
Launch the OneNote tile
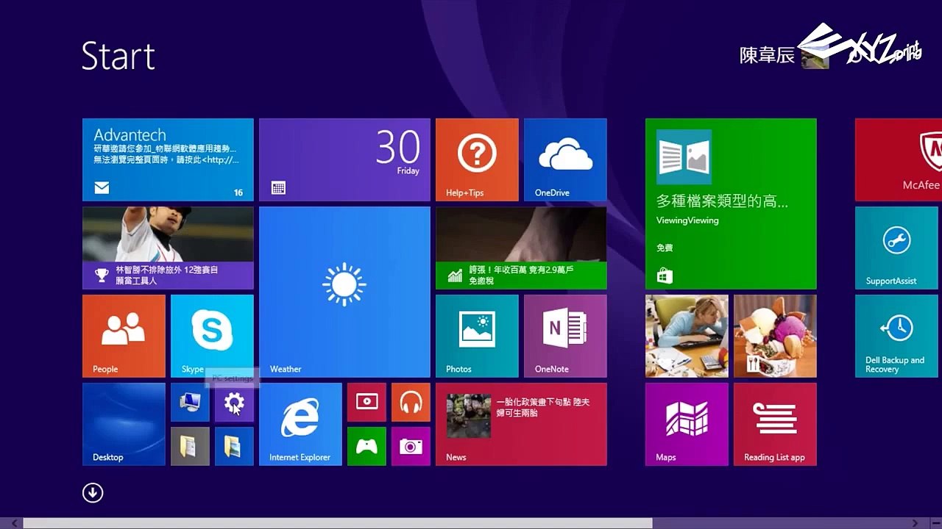(x=565, y=336)
